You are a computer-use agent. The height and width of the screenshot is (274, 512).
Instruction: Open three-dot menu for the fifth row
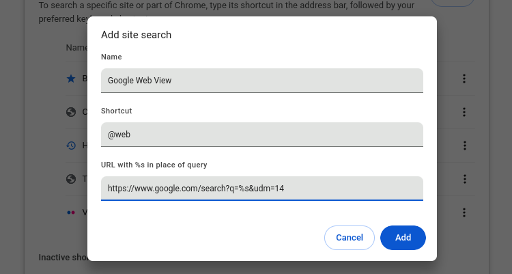[464, 213]
